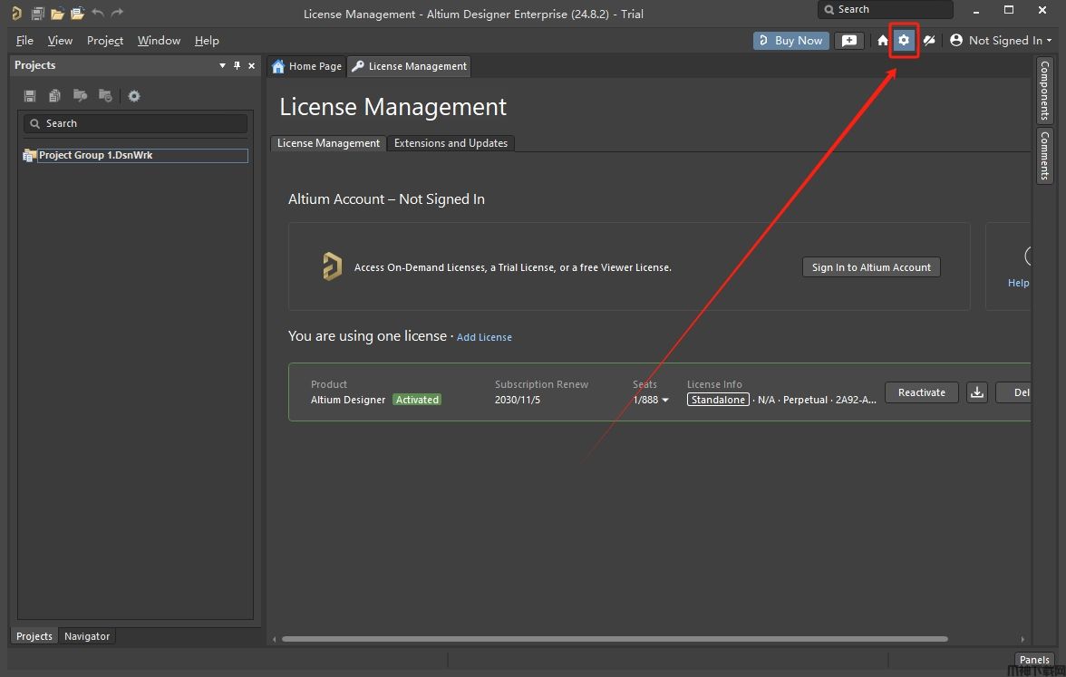1066x677 pixels.
Task: Click the Add License link
Action: 484,337
